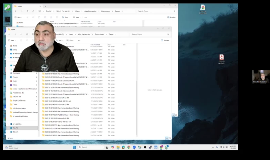The image size is (270, 160).
Task: Expand the AL's S22 Ultra node in the sidebar
Action: [8, 124]
